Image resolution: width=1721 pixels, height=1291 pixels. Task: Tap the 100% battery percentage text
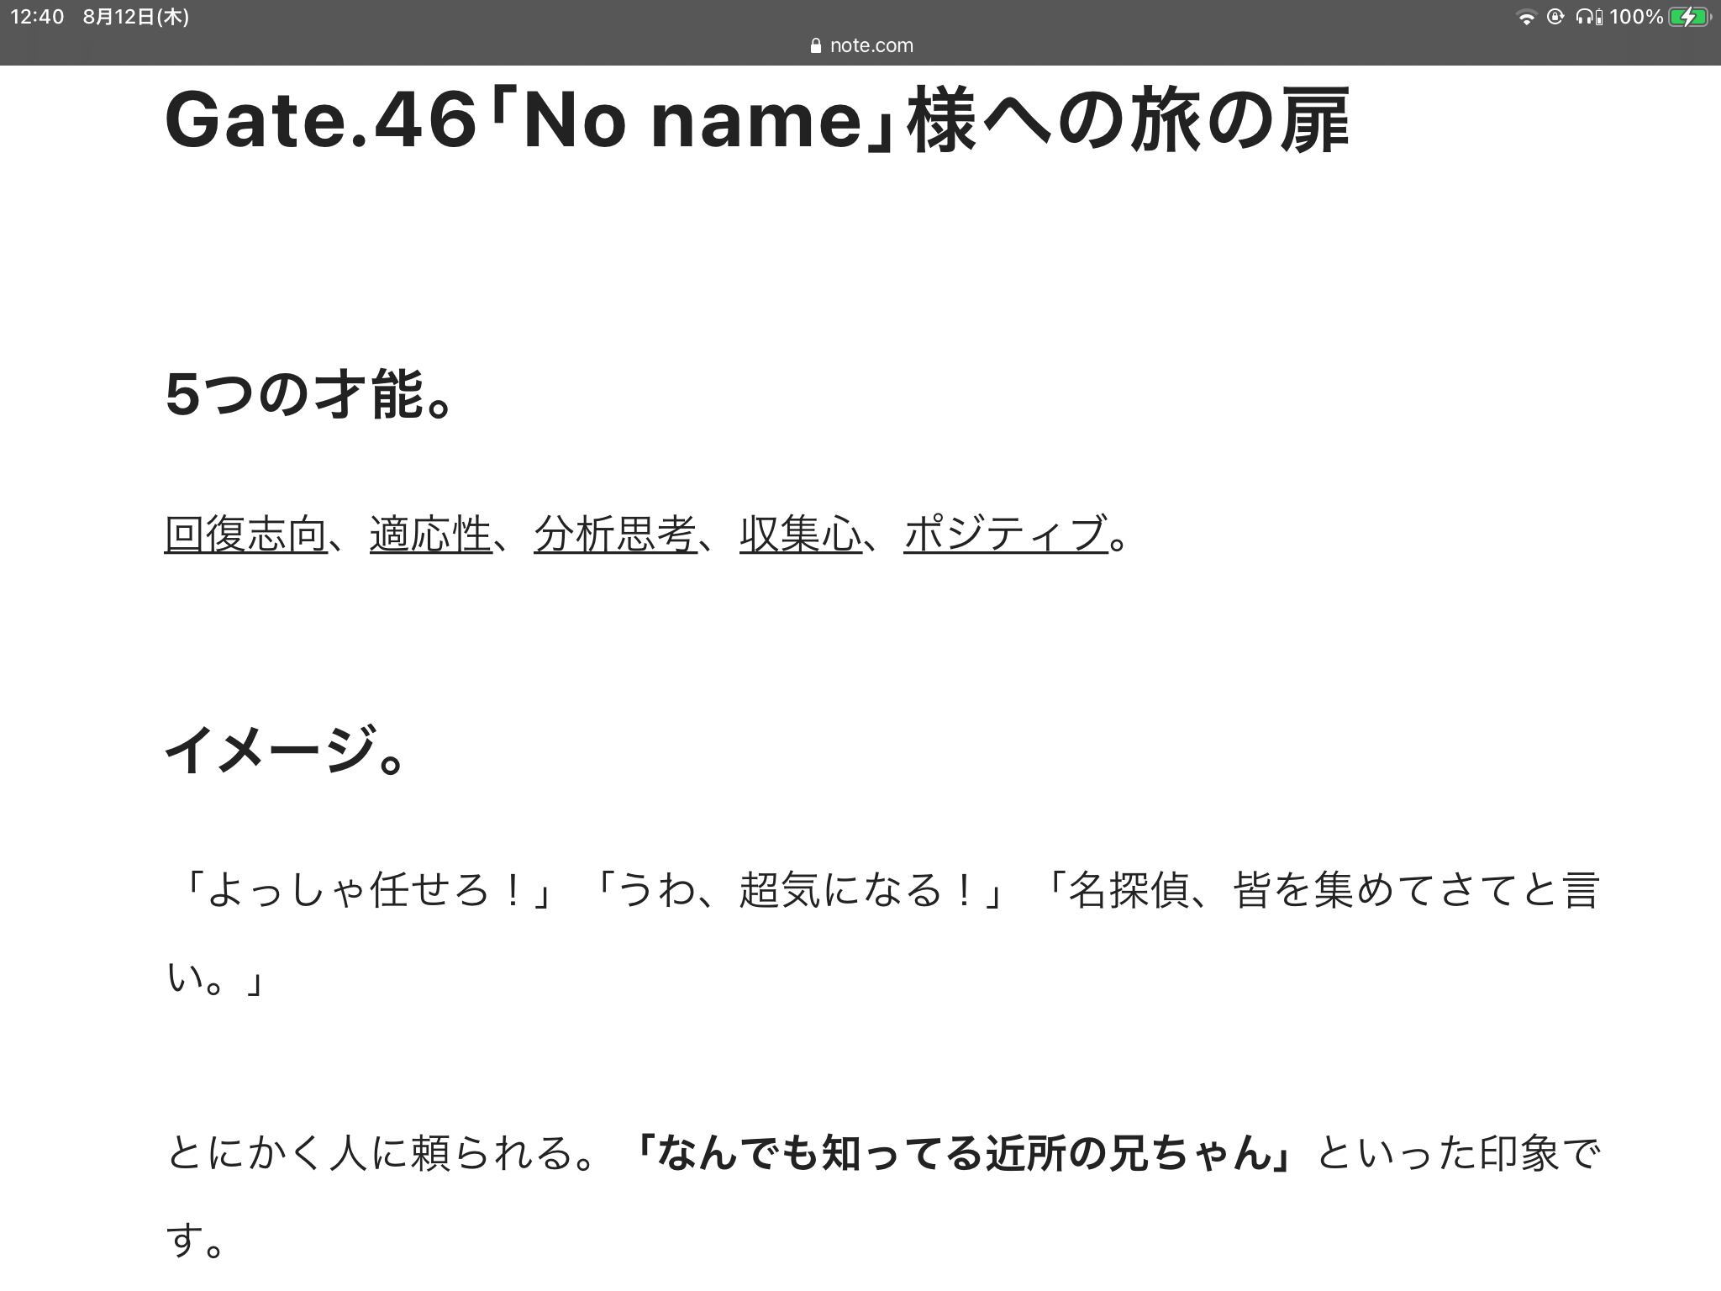pyautogui.click(x=1635, y=17)
